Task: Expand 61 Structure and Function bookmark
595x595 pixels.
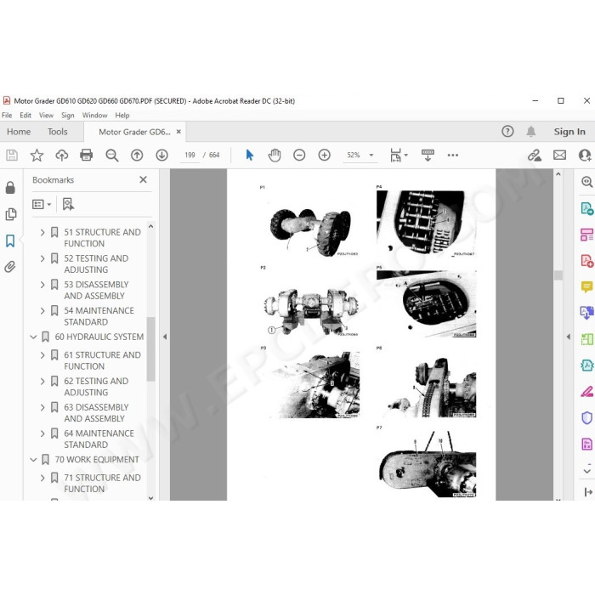Action: point(42,354)
